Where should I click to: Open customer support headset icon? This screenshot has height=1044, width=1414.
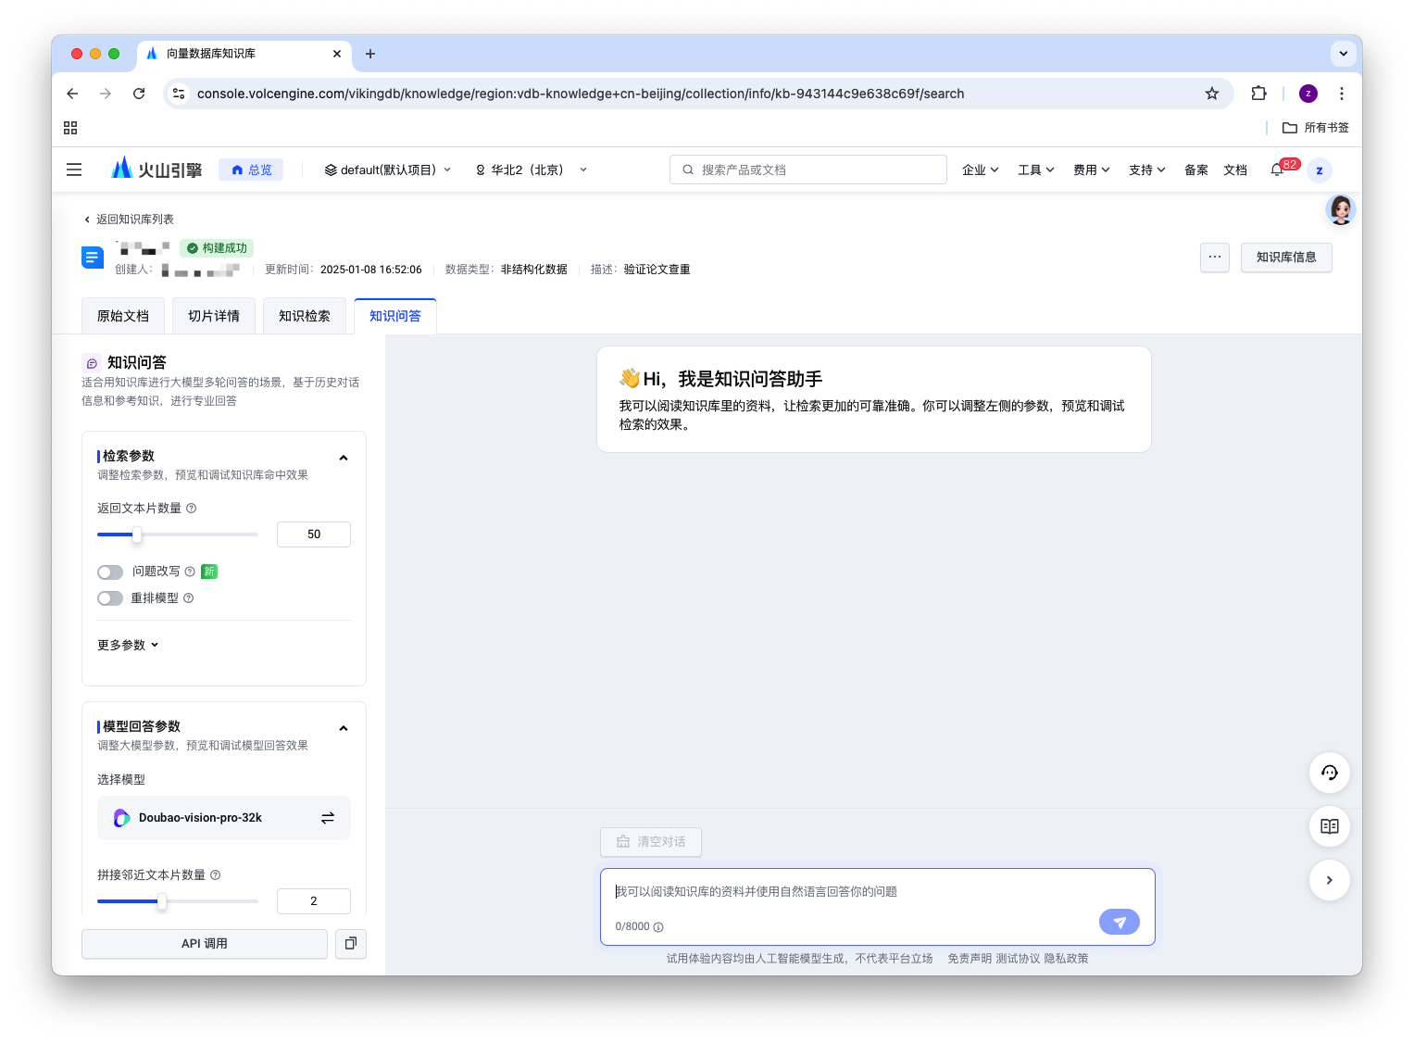pos(1329,773)
